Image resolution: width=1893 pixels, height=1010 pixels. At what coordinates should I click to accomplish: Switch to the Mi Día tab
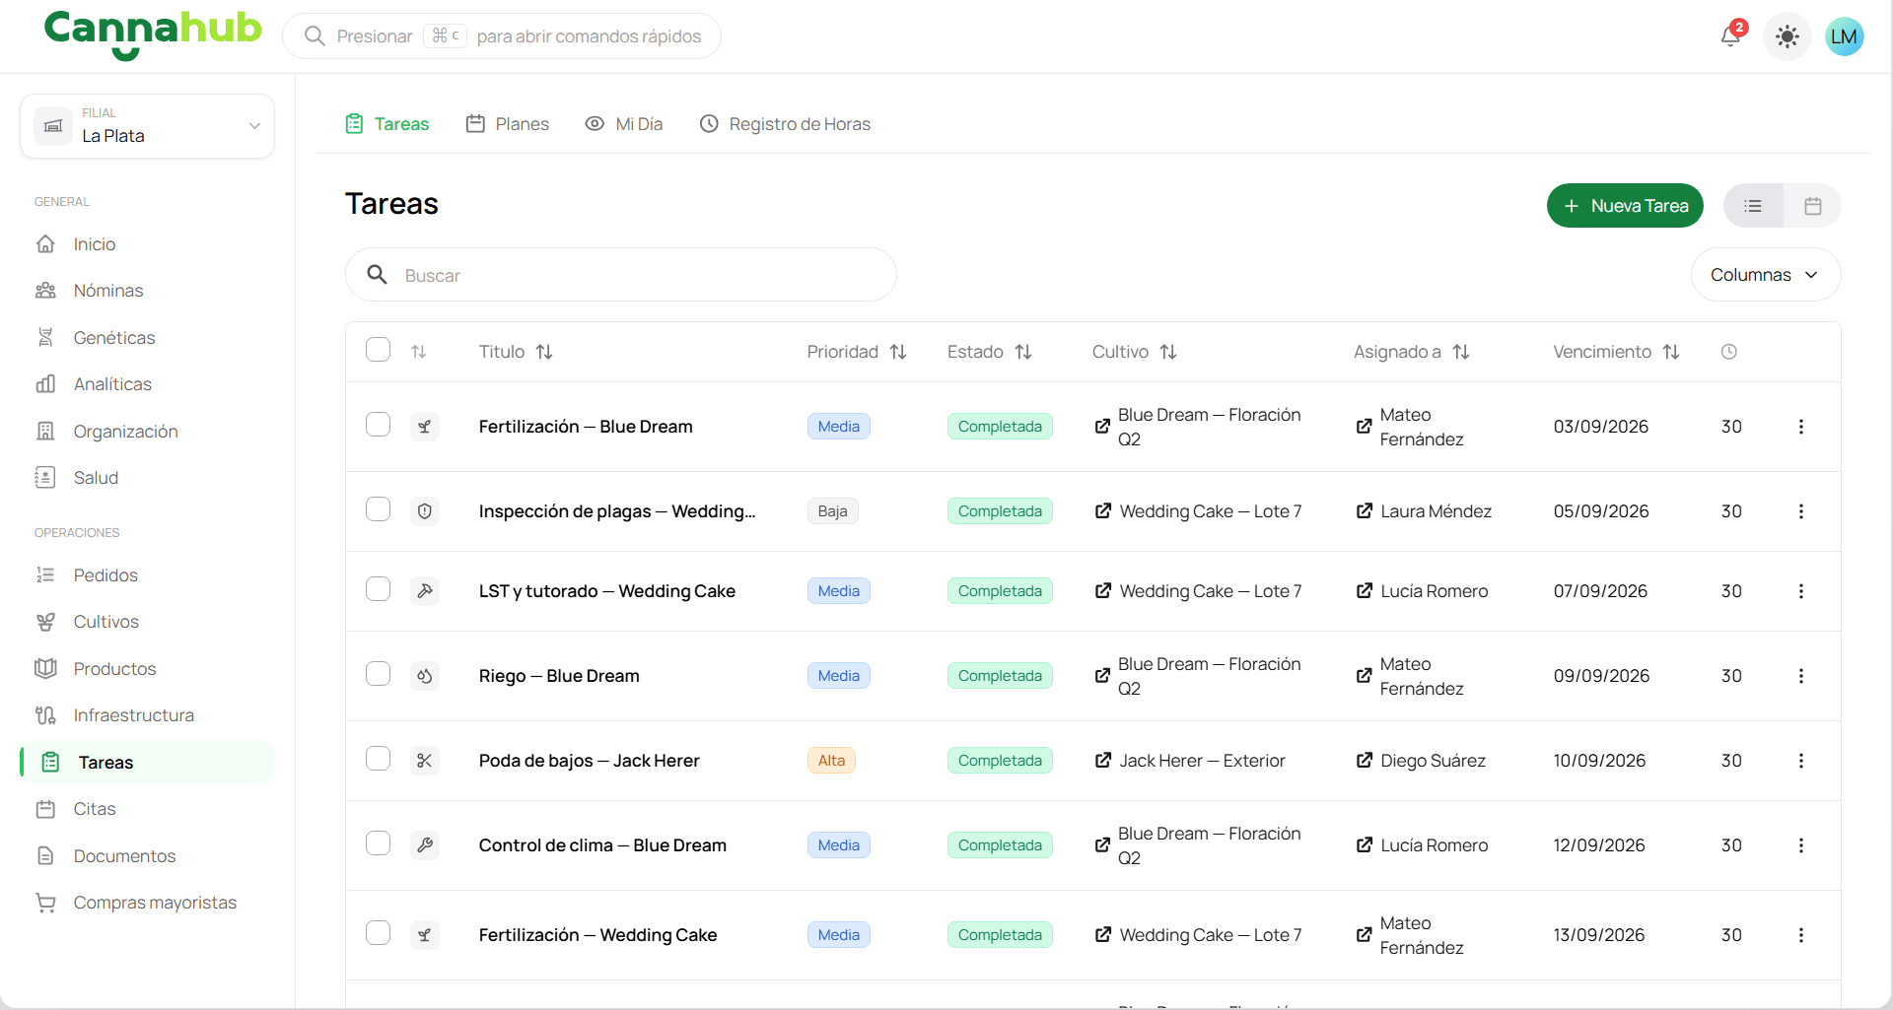click(x=624, y=124)
